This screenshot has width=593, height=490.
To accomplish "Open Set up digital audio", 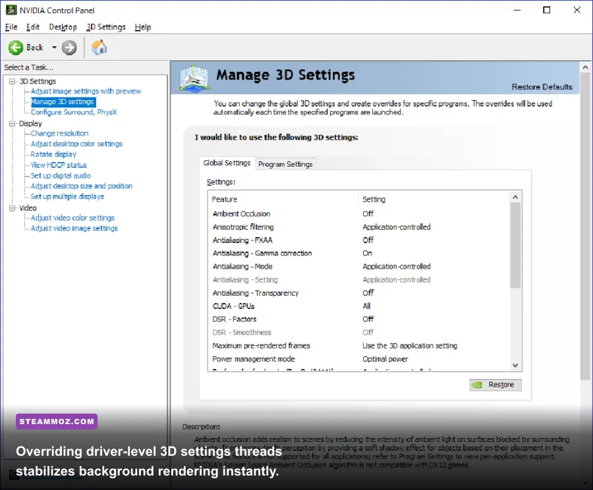I will point(61,175).
